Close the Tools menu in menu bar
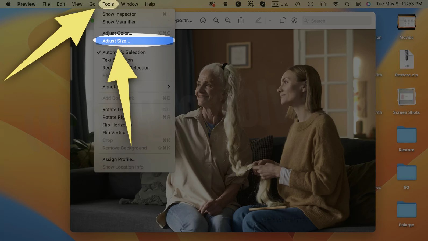428x241 pixels. (x=108, y=4)
